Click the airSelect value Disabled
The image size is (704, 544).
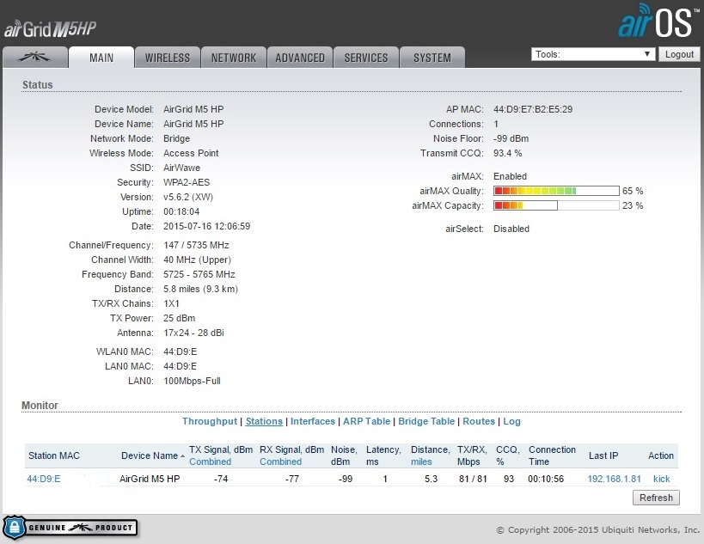(x=511, y=229)
